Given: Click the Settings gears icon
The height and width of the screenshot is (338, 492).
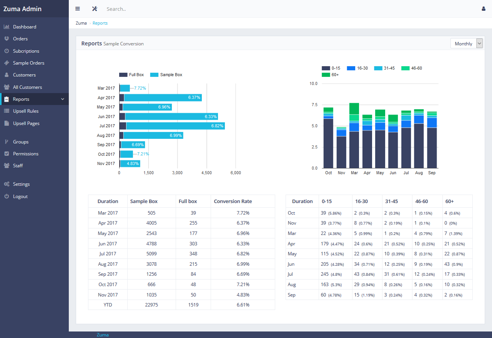Looking at the screenshot, I should click(x=7, y=184).
